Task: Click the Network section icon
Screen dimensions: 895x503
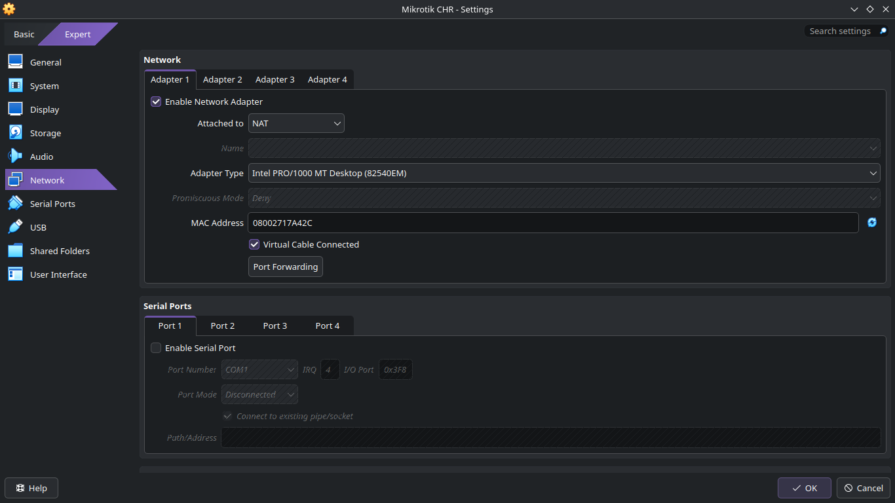Action: (x=16, y=180)
